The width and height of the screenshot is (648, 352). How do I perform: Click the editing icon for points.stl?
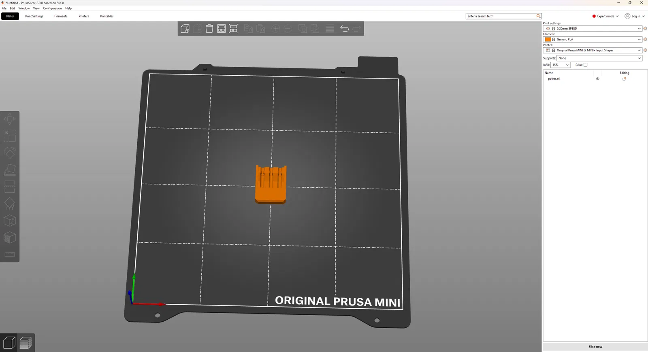point(624,79)
